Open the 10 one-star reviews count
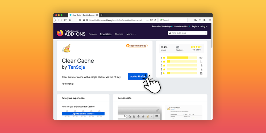266x133 pixels. [x=201, y=73]
